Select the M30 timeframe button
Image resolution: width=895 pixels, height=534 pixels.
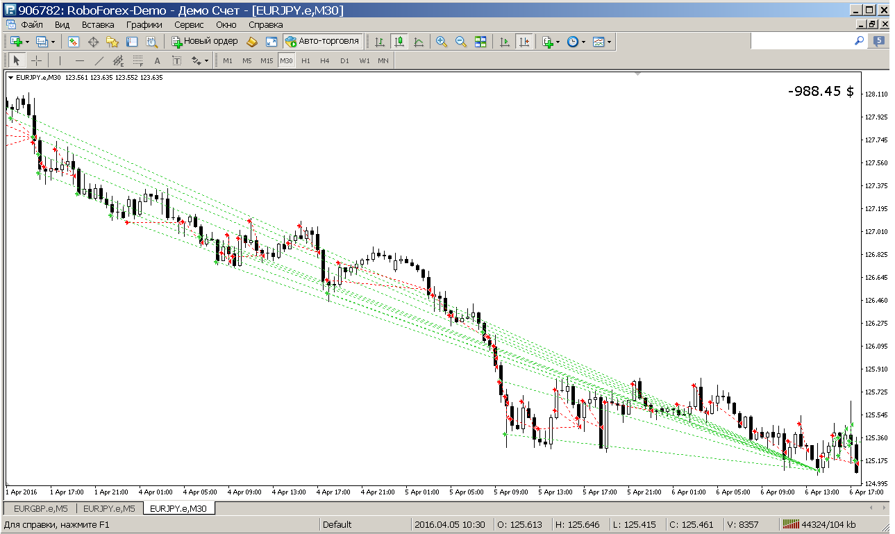[286, 60]
